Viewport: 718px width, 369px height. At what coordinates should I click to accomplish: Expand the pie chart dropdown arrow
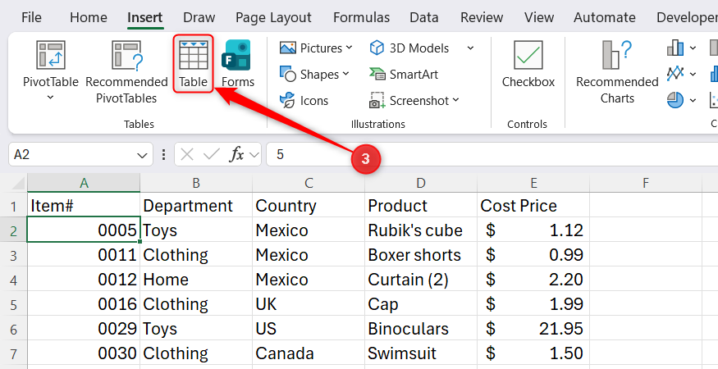(693, 100)
